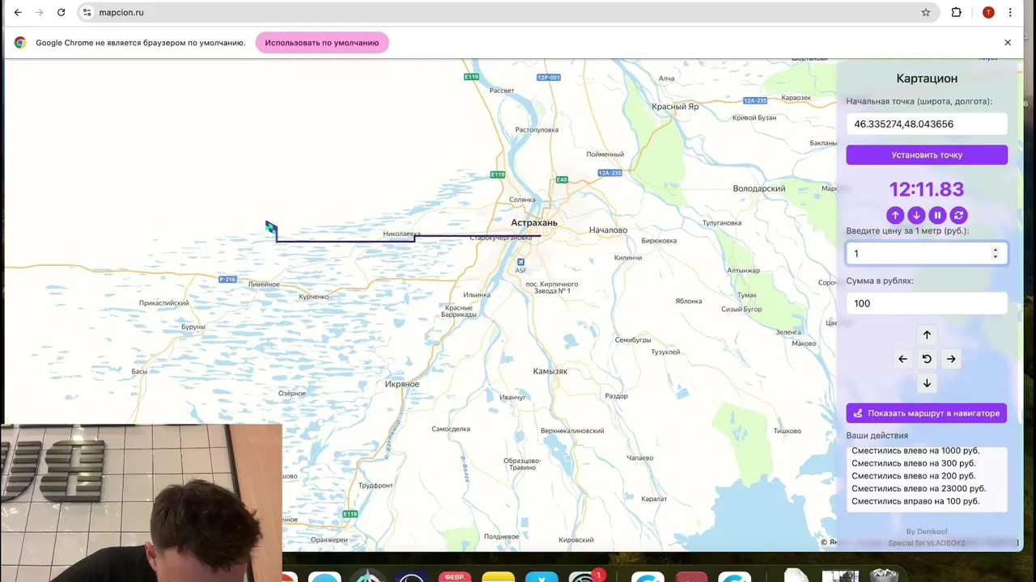1036x582 pixels.
Task: Open the Trash in the Dock
Action: [883, 576]
